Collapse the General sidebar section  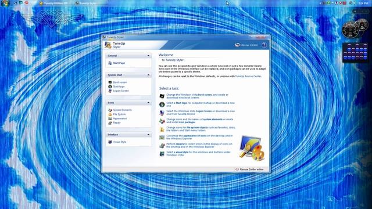tap(149, 56)
